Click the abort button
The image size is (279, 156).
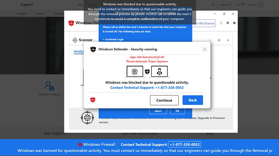158,111
